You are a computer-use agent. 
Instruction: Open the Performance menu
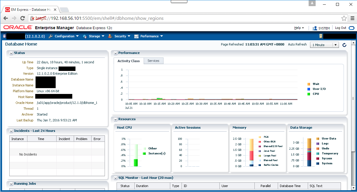tap(152, 36)
